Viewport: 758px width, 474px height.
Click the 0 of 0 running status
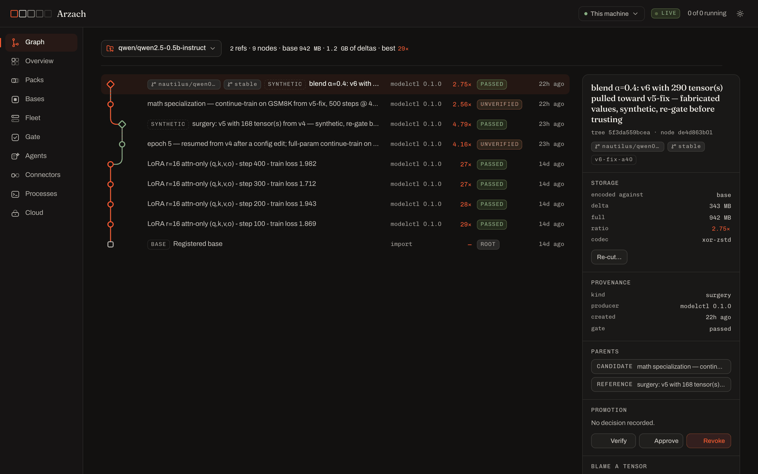[x=707, y=13]
